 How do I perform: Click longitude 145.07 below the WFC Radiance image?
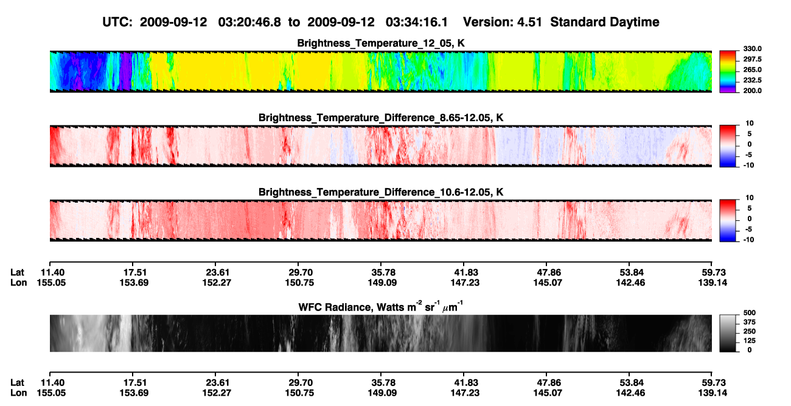[548, 393]
